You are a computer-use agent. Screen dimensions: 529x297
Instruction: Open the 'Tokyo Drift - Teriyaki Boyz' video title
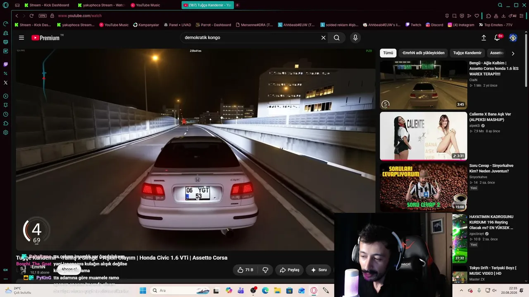pos(493,271)
